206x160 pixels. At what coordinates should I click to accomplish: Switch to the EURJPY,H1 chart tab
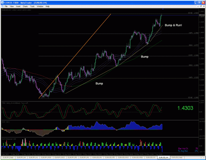33,157
